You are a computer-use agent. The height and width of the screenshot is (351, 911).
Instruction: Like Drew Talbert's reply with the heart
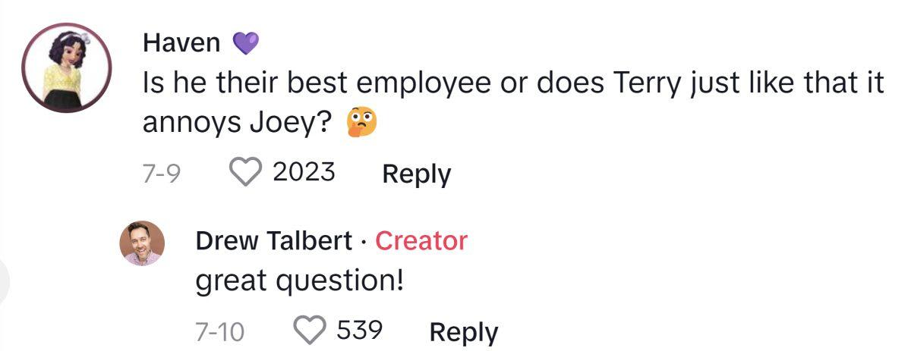pyautogui.click(x=309, y=331)
